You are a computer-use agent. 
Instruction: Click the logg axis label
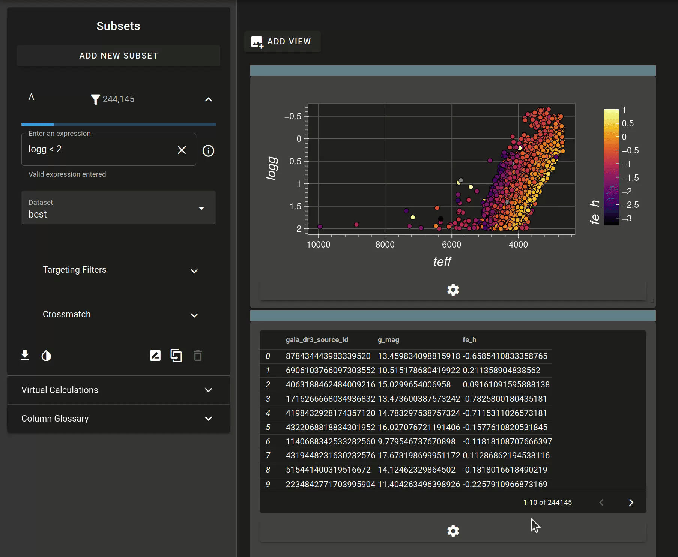point(272,168)
